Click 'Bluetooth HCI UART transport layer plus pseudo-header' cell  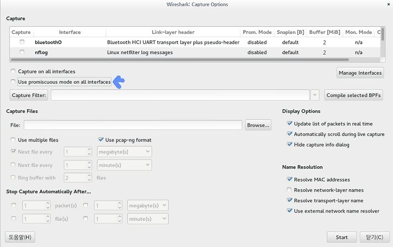tap(173, 42)
